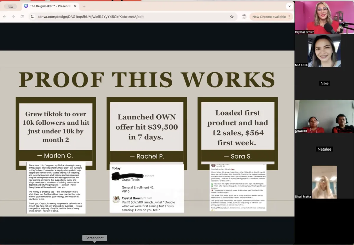Image resolution: width=354 pixels, height=245 pixels.
Task: Open the site information icon in address bar
Action: tap(33, 17)
